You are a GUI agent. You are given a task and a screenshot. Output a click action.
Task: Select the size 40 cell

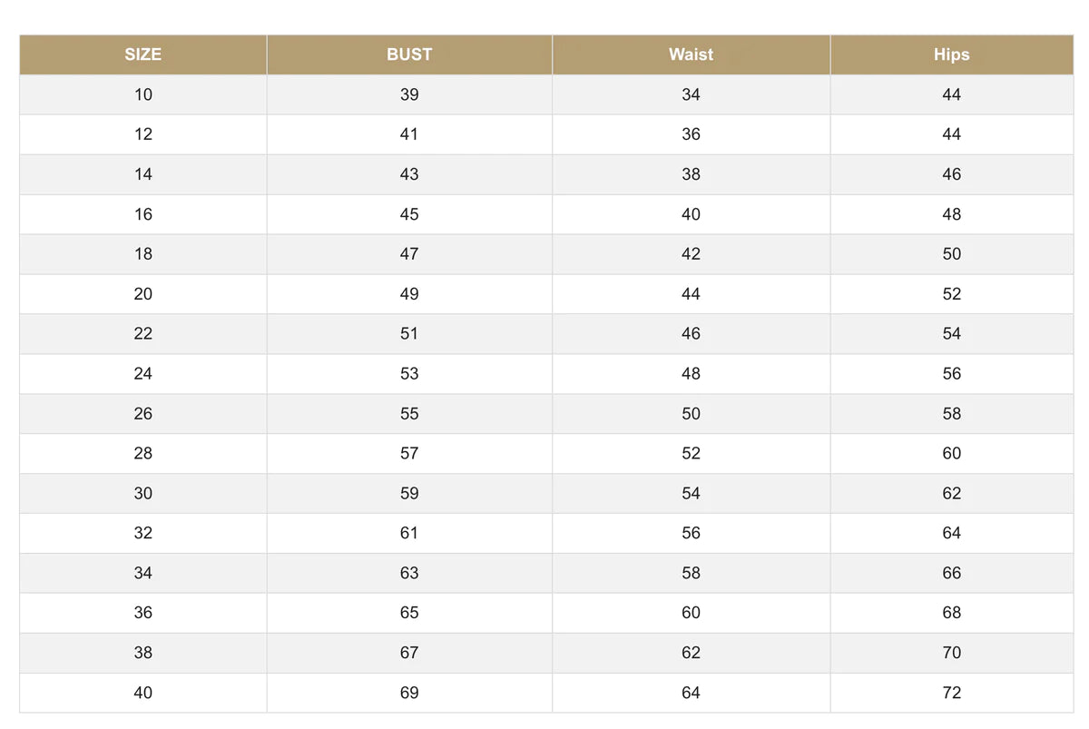pyautogui.click(x=143, y=693)
